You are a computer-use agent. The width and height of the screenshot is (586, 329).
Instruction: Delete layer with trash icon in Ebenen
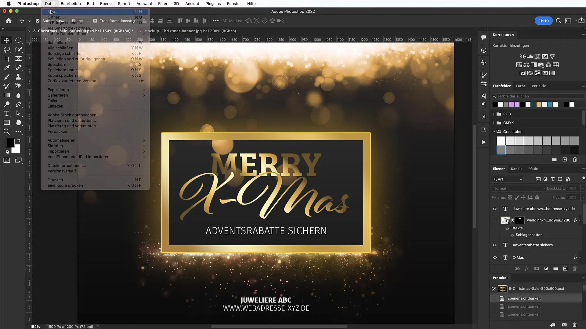click(x=575, y=269)
